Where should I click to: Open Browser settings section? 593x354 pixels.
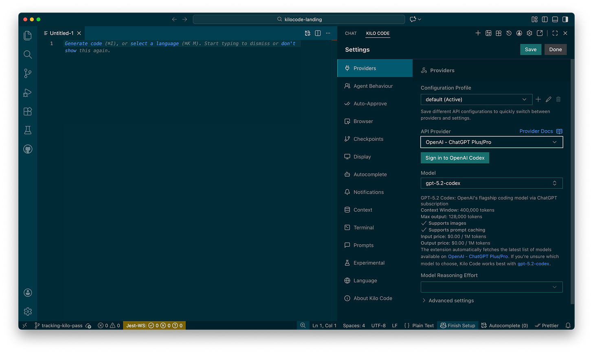point(375,121)
